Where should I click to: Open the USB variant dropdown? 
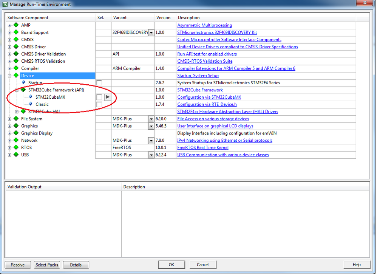151,155
